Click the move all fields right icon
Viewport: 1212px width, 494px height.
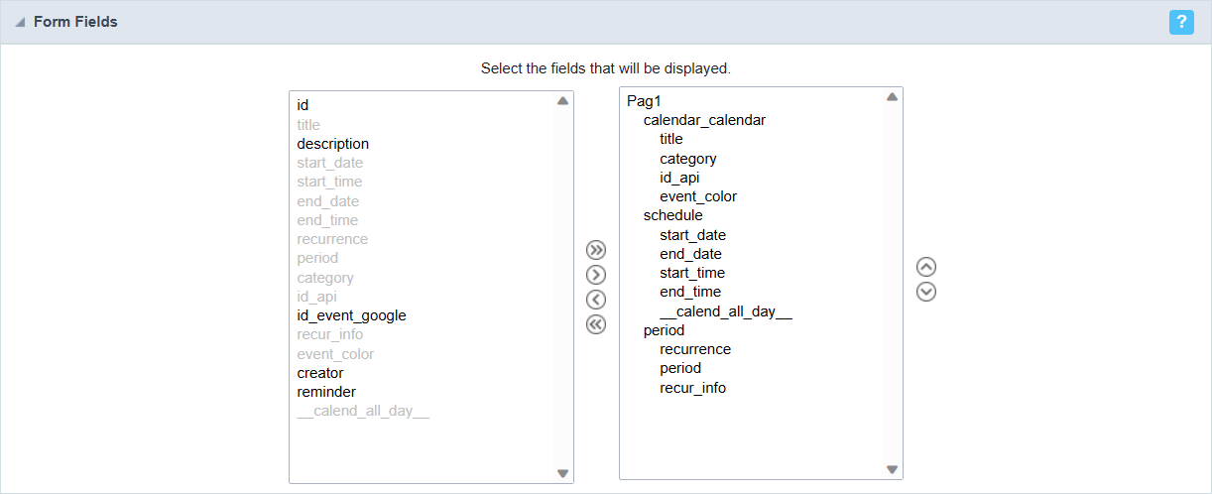click(596, 250)
